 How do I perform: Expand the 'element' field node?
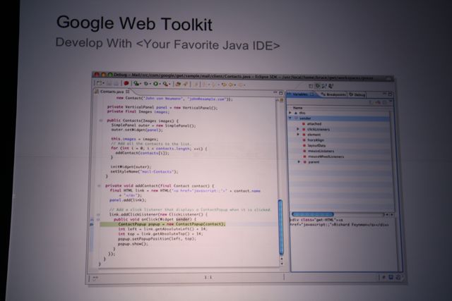298,135
